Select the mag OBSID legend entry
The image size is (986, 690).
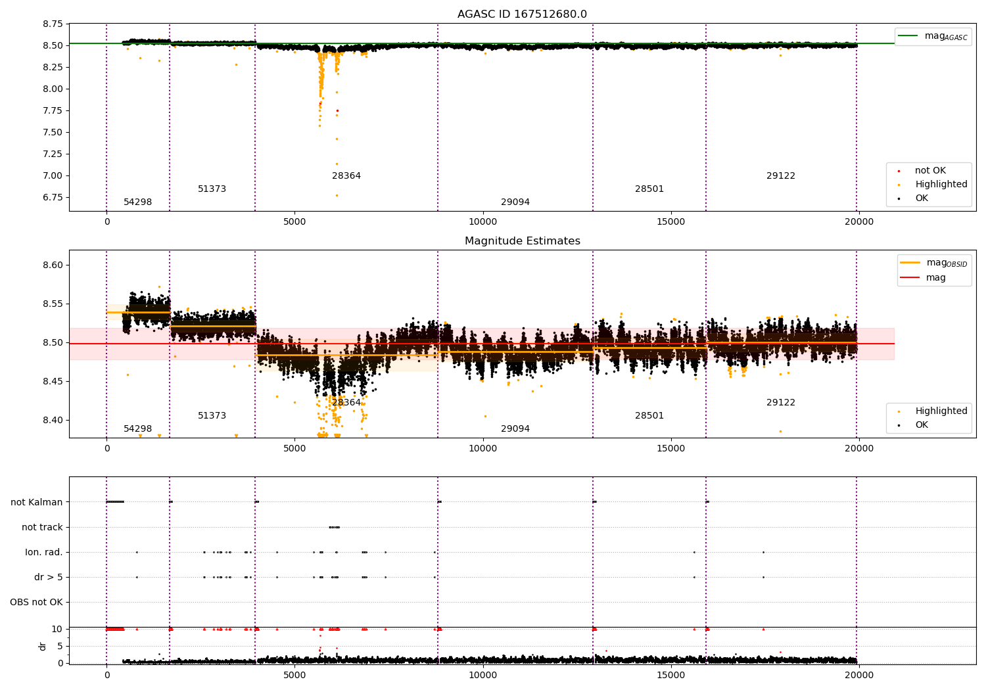click(934, 263)
